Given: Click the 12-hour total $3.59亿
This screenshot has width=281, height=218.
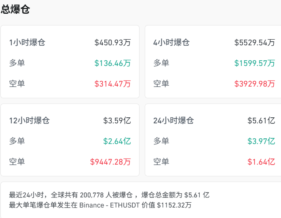Looking at the screenshot, I should (x=117, y=121).
